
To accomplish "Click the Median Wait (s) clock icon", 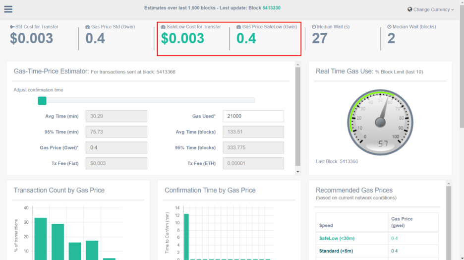I will pyautogui.click(x=314, y=27).
